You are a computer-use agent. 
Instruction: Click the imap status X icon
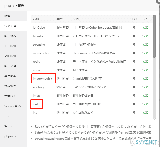pos(134,95)
